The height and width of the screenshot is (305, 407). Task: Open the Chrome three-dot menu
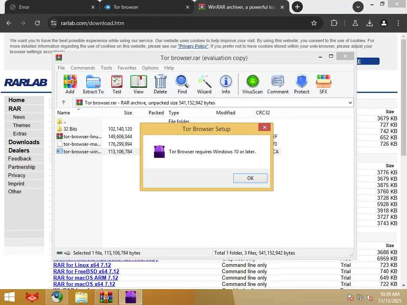398,23
